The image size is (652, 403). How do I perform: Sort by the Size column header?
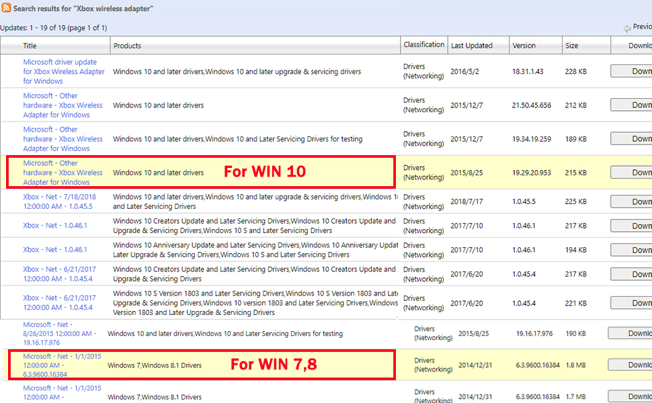(x=571, y=46)
